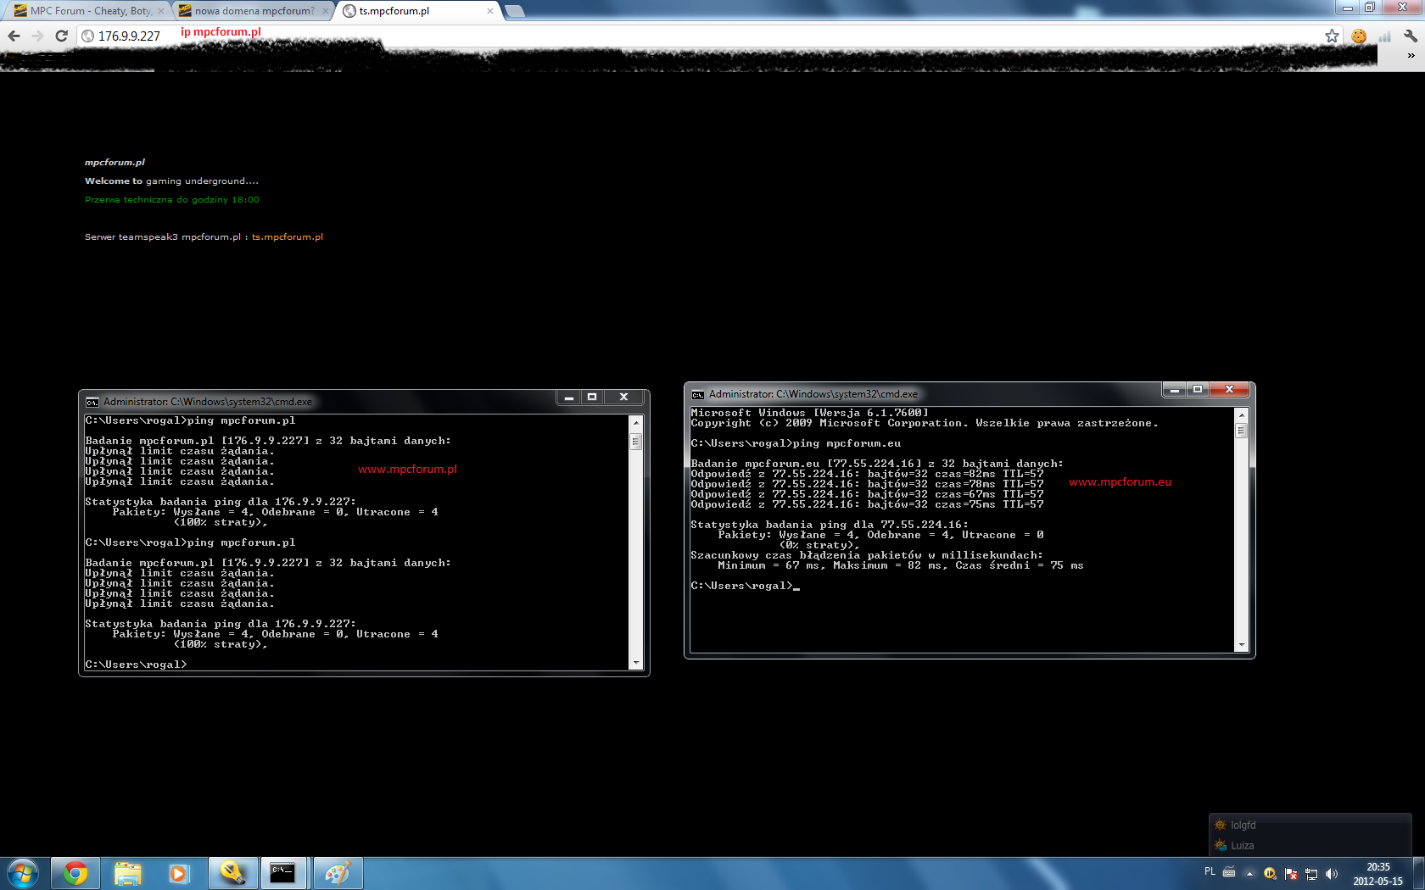
Task: Close the MPC Forum - Cheaty tab
Action: pyautogui.click(x=161, y=11)
